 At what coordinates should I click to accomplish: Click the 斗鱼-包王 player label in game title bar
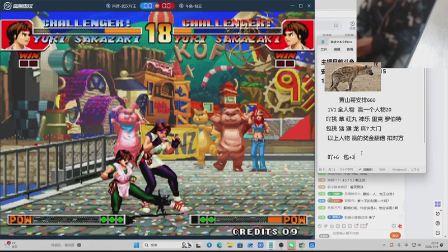point(190,6)
